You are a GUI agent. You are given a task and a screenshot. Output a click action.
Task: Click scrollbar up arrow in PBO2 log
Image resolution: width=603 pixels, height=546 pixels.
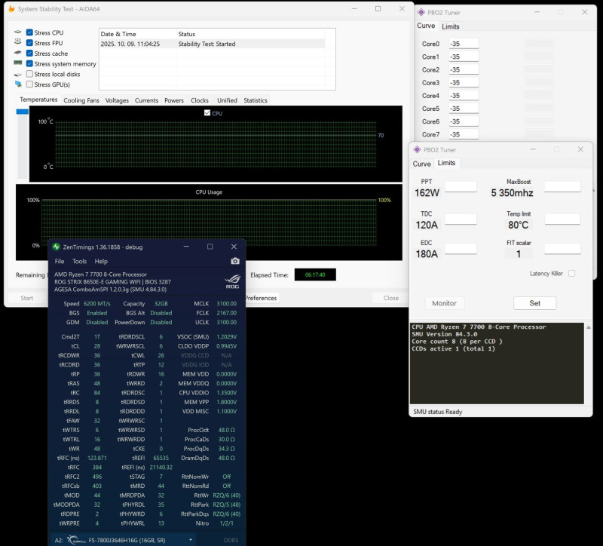pos(589,327)
